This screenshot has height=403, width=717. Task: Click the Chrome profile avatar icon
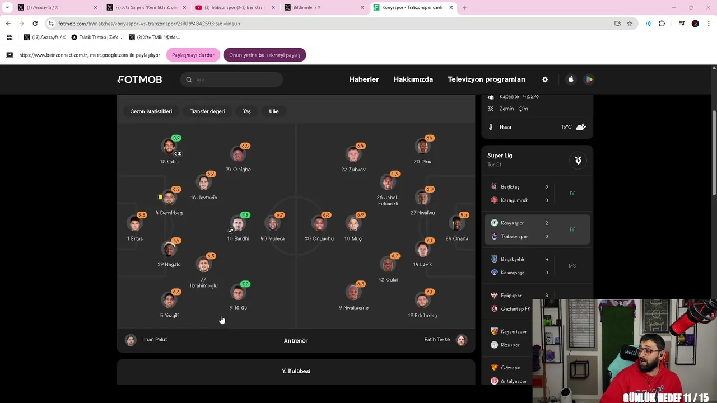[695, 24]
